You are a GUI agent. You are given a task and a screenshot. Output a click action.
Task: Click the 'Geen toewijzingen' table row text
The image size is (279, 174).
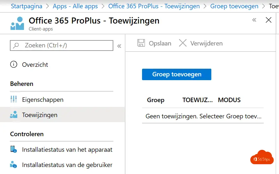click(203, 116)
